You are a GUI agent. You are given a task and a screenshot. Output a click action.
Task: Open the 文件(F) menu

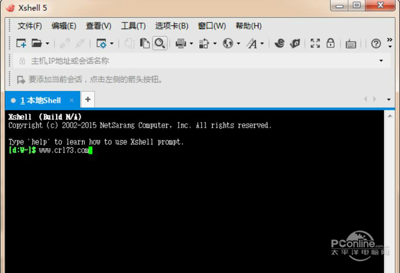[30, 26]
